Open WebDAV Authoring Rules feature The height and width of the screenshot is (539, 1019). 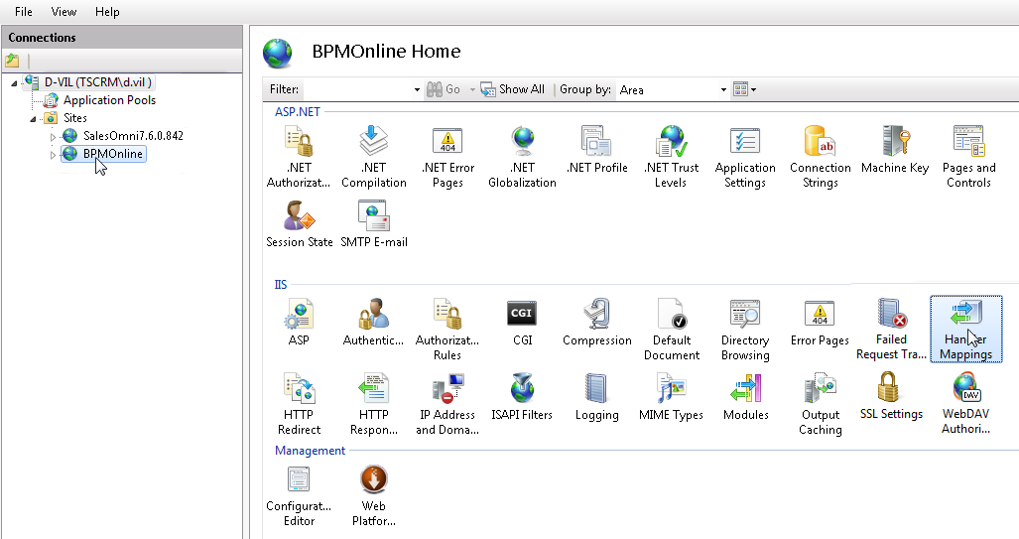965,403
